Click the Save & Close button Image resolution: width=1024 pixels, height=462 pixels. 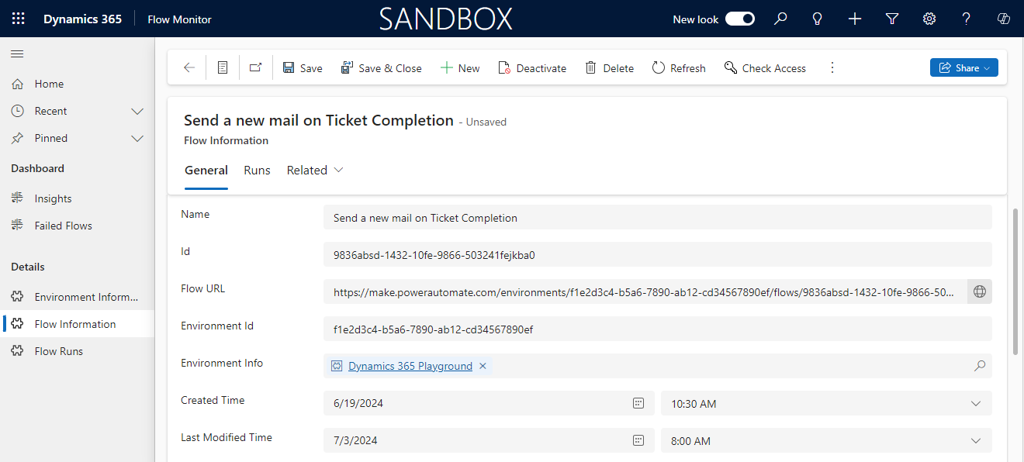coord(381,68)
